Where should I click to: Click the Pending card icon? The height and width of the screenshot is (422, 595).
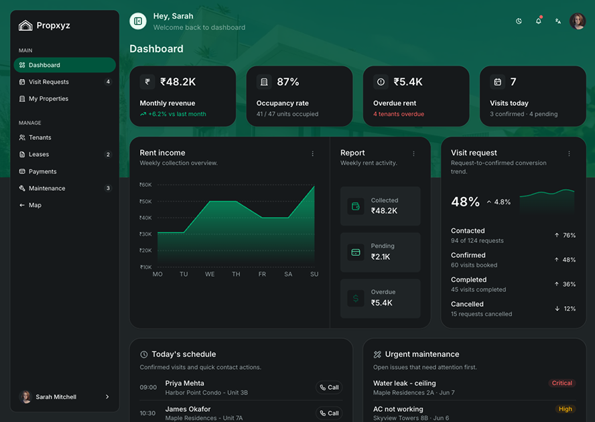356,253
